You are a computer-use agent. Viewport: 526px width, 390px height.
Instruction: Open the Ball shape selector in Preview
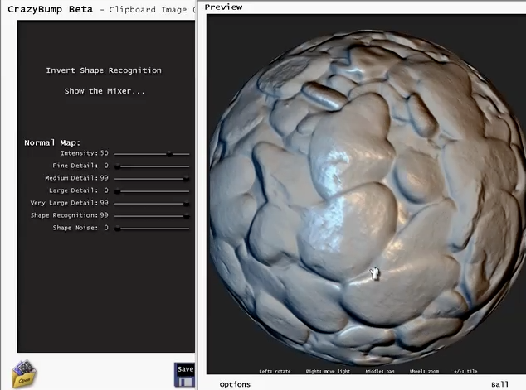(499, 384)
